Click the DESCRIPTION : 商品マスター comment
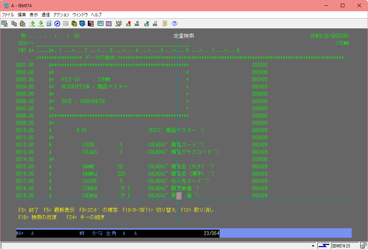The height and width of the screenshot is (250, 368). (95, 87)
